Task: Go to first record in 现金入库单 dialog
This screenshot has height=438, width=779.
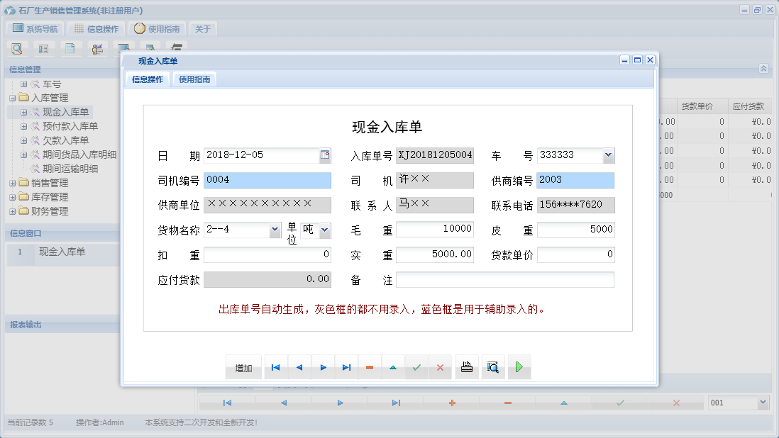Action: tap(276, 367)
